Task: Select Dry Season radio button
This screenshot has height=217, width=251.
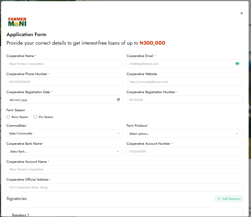Action: coord(35,117)
